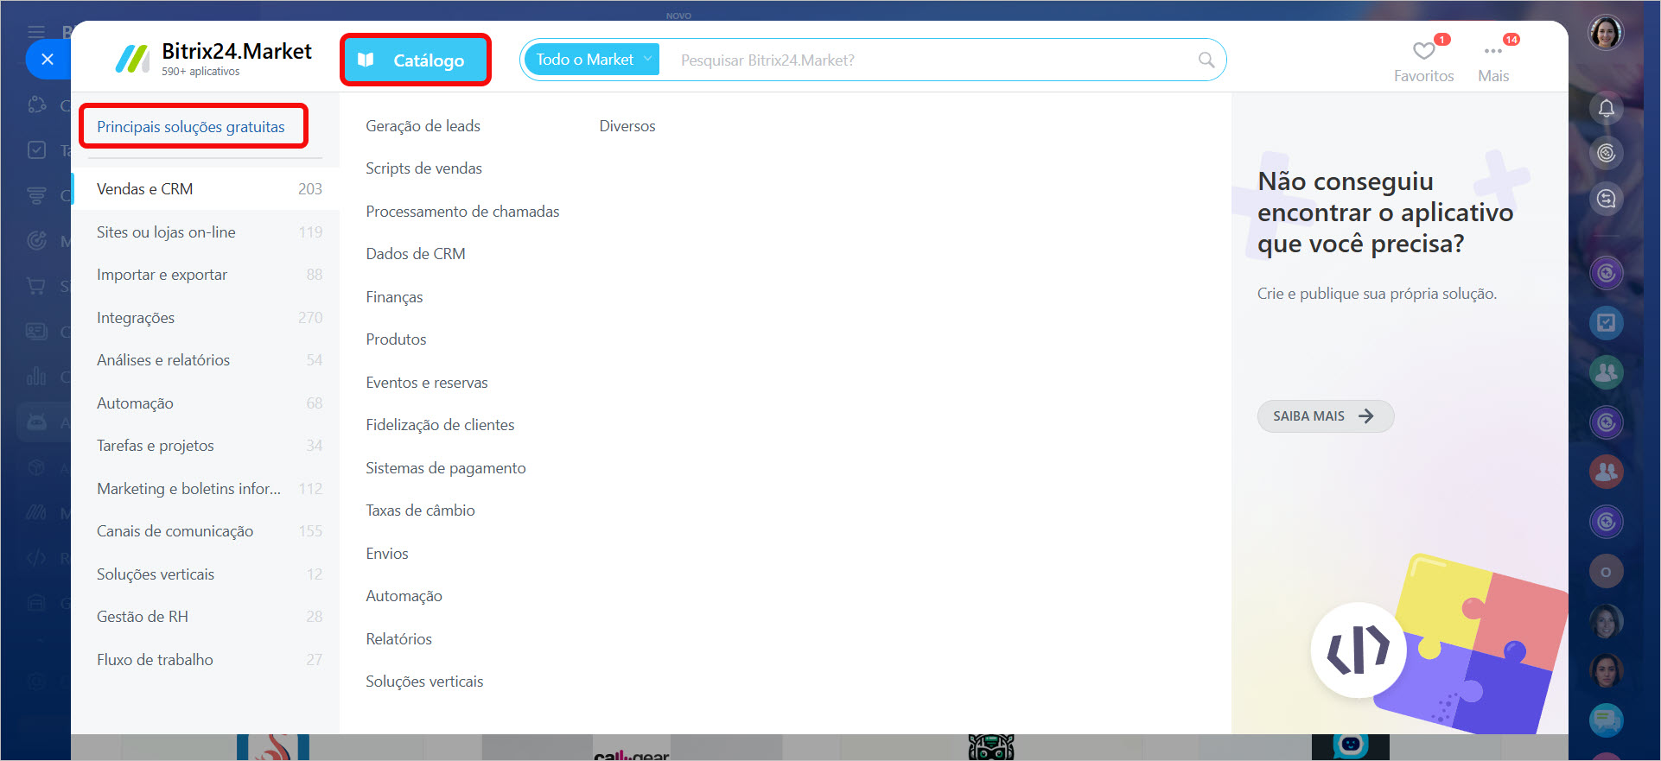Screen dimensions: 1661x761
Task: Open the contact card icon in left sidebar
Action: [36, 331]
